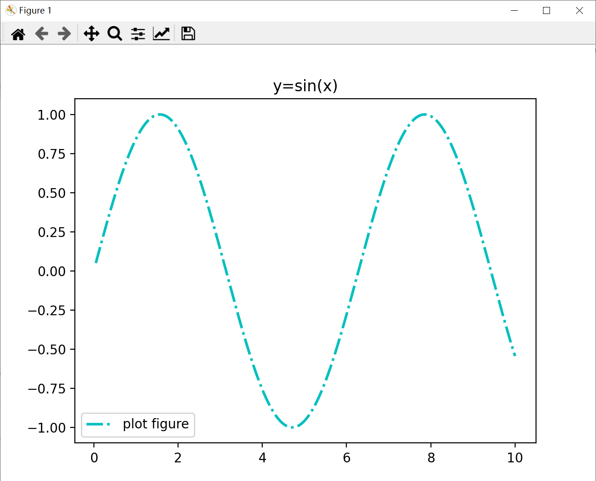Screen dimensions: 596x481
Task: Click the x-axis tick label 10
Action: [515, 458]
